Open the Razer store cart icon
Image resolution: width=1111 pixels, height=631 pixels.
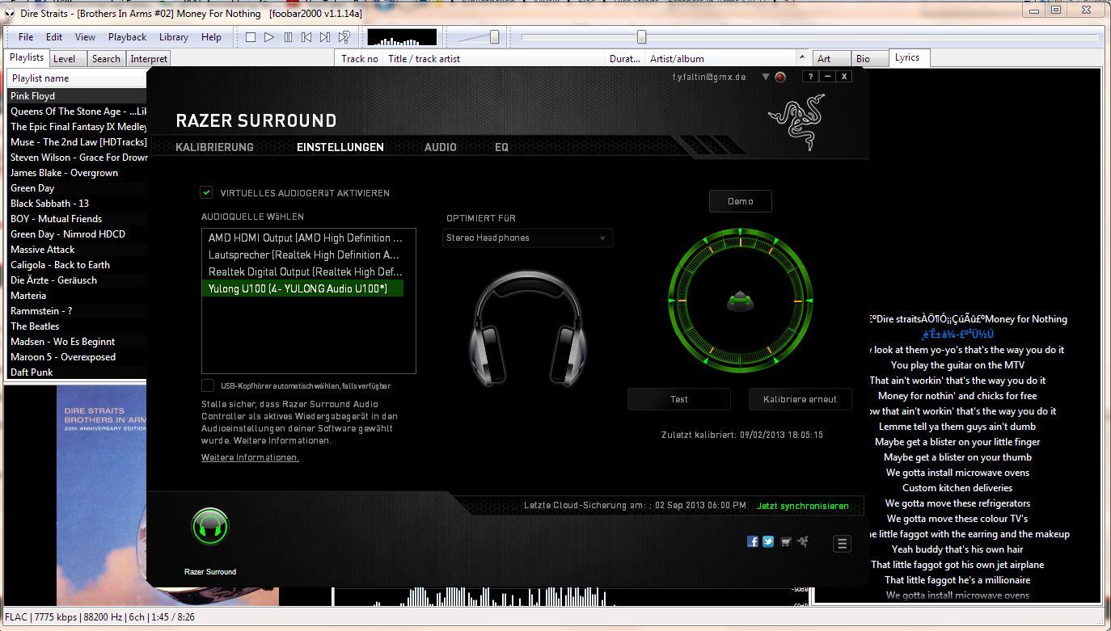785,542
